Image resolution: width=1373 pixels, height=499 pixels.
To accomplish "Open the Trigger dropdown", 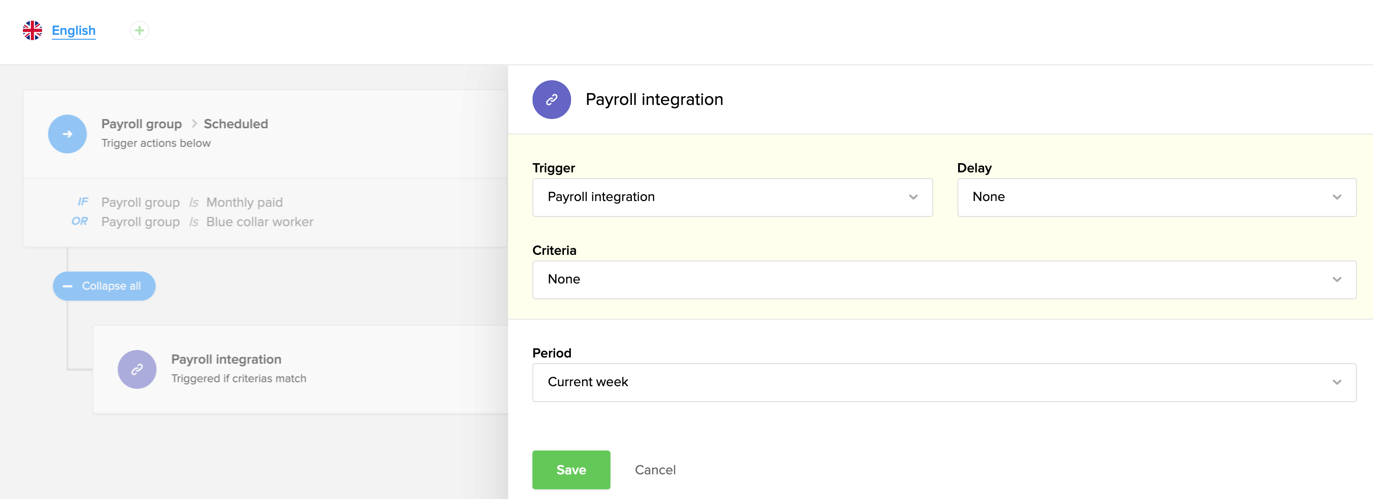I will point(732,197).
